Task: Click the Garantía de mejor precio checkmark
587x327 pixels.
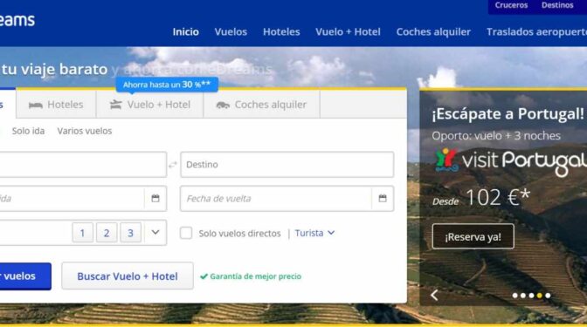Action: [204, 276]
